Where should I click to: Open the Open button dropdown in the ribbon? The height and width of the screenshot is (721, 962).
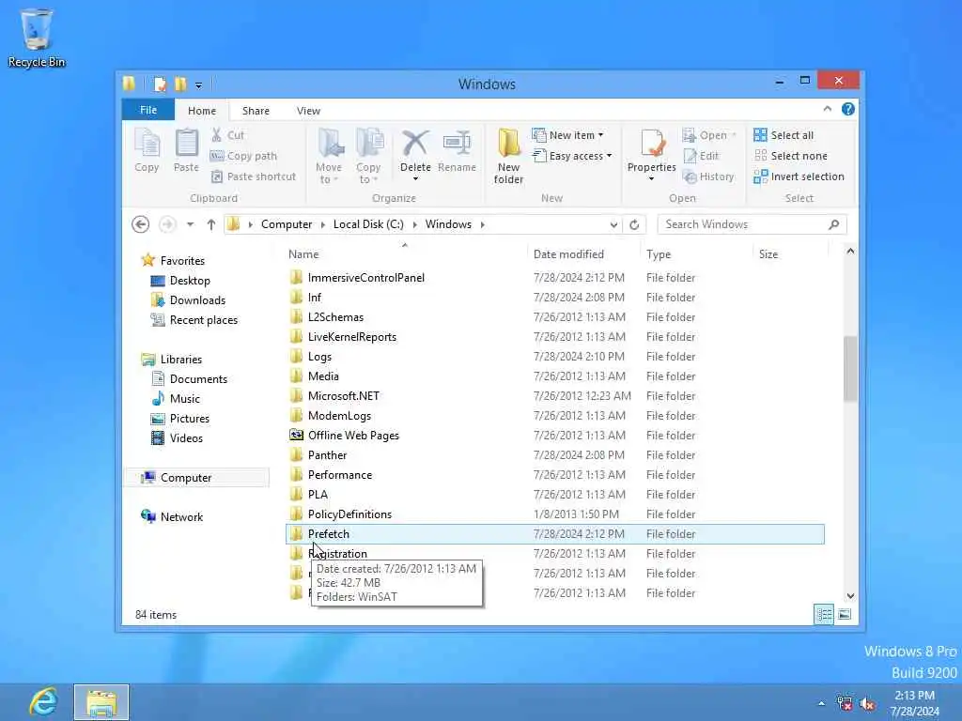click(734, 135)
